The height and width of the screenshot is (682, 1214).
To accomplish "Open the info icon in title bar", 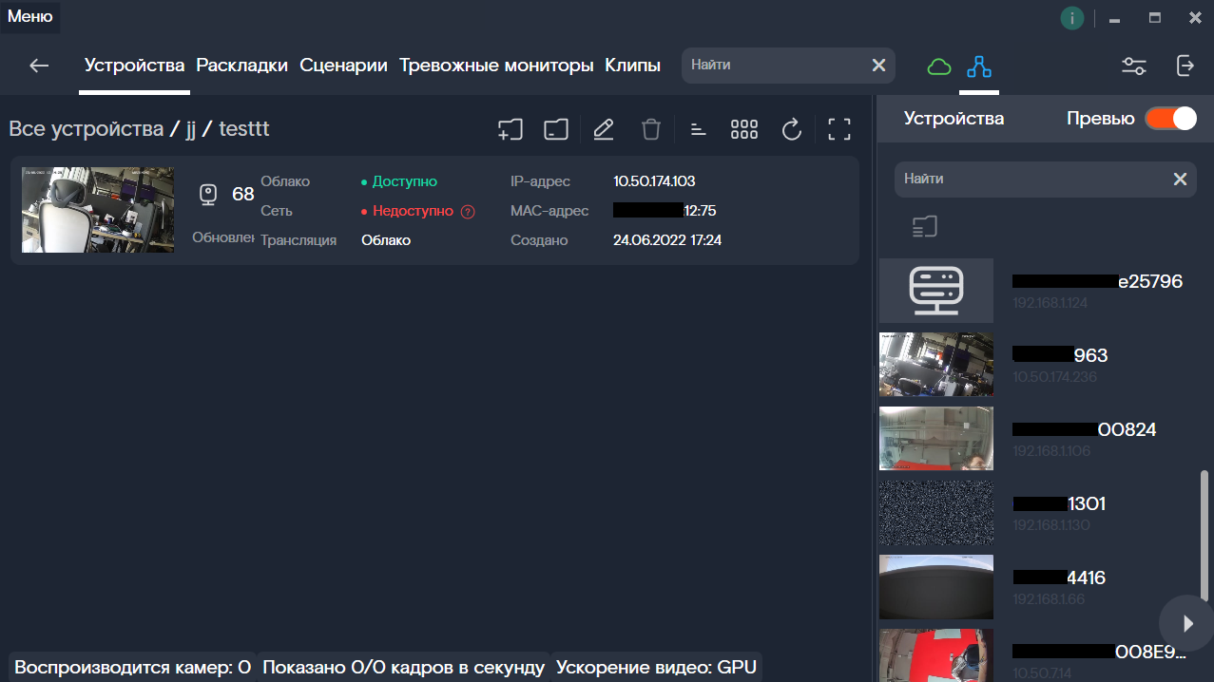I will tap(1072, 18).
